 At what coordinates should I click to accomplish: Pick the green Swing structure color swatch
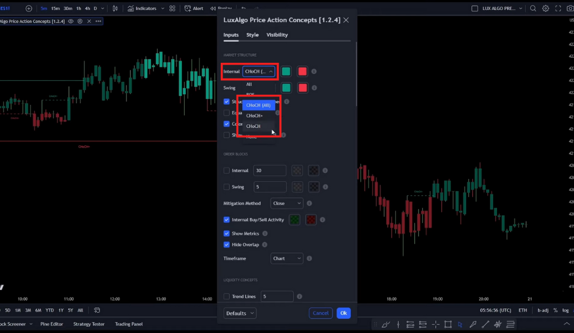click(x=286, y=87)
